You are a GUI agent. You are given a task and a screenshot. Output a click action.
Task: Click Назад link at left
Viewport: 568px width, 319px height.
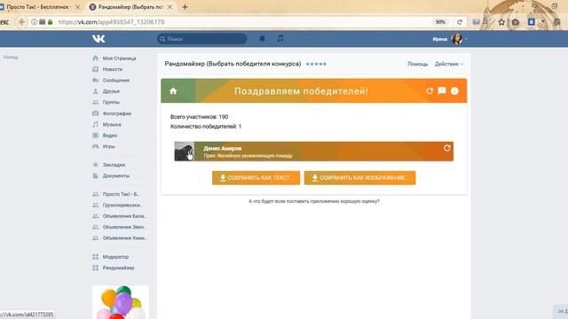[x=11, y=57]
